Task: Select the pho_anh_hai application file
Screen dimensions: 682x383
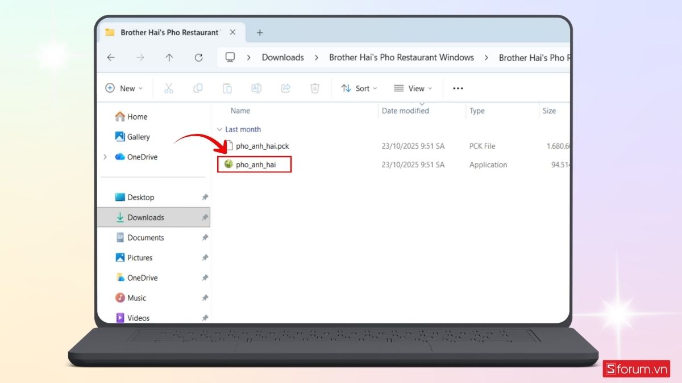Action: tap(256, 165)
